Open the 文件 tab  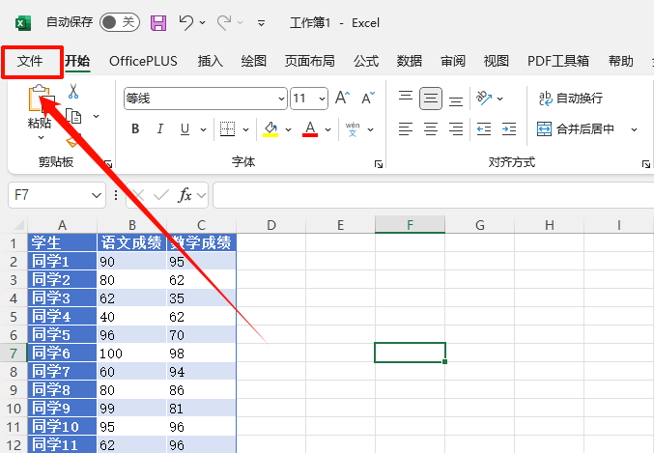30,61
